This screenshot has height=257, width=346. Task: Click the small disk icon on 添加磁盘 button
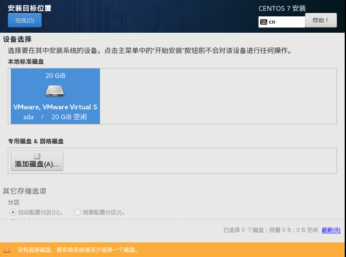coord(37,156)
